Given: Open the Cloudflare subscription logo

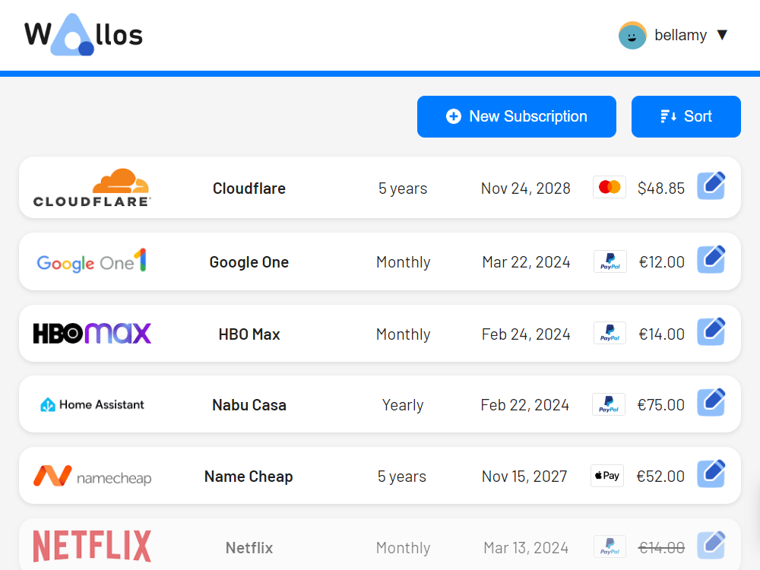Looking at the screenshot, I should (x=91, y=187).
